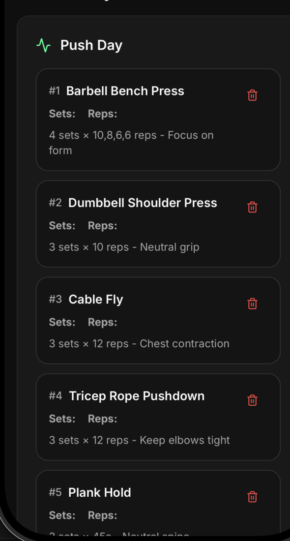This screenshot has width=290, height=541.
Task: Click the Reps label for Plank Hold
Action: pyautogui.click(x=102, y=515)
